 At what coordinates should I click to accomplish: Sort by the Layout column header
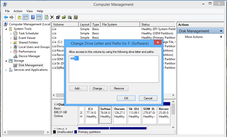coord(85,24)
